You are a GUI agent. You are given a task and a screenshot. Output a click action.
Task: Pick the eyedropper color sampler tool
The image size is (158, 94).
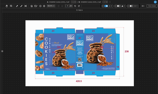[17, 6]
